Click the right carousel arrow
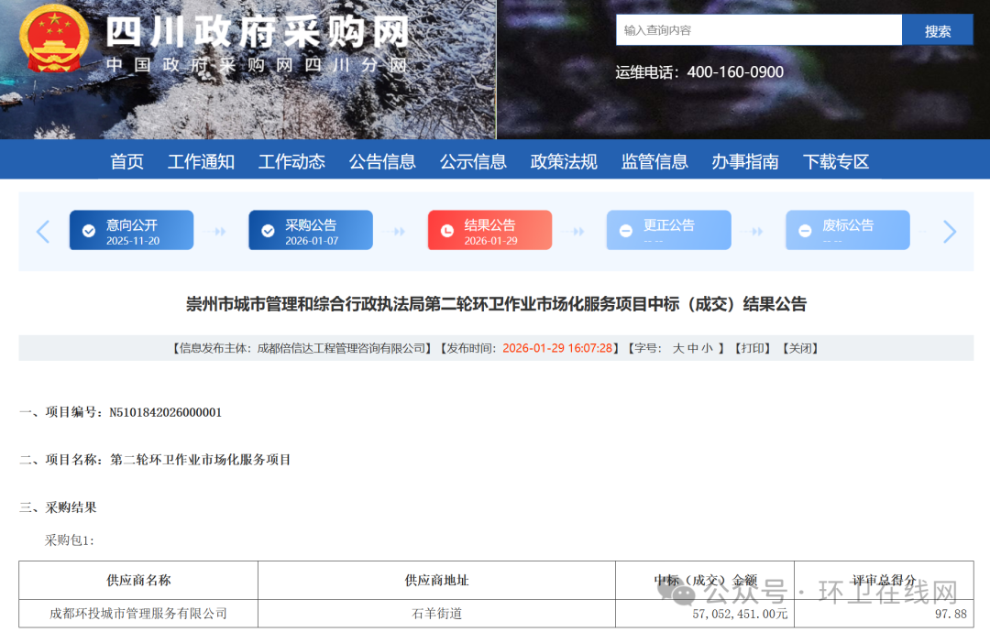Screen dimensions: 990x632 pos(950,232)
